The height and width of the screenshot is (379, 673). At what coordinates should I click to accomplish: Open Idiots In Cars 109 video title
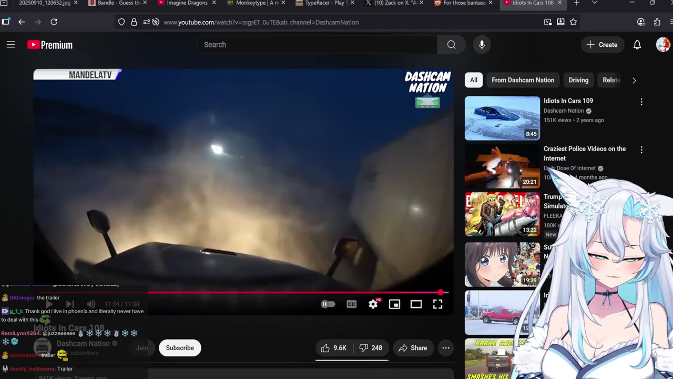[x=568, y=101]
